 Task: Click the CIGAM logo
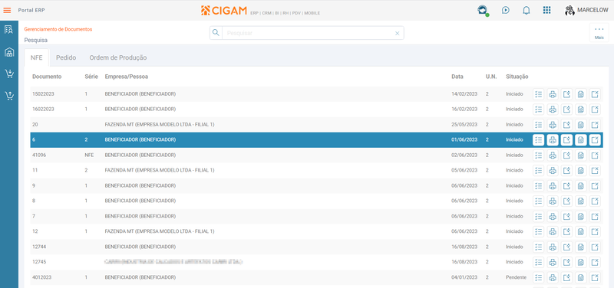click(224, 11)
